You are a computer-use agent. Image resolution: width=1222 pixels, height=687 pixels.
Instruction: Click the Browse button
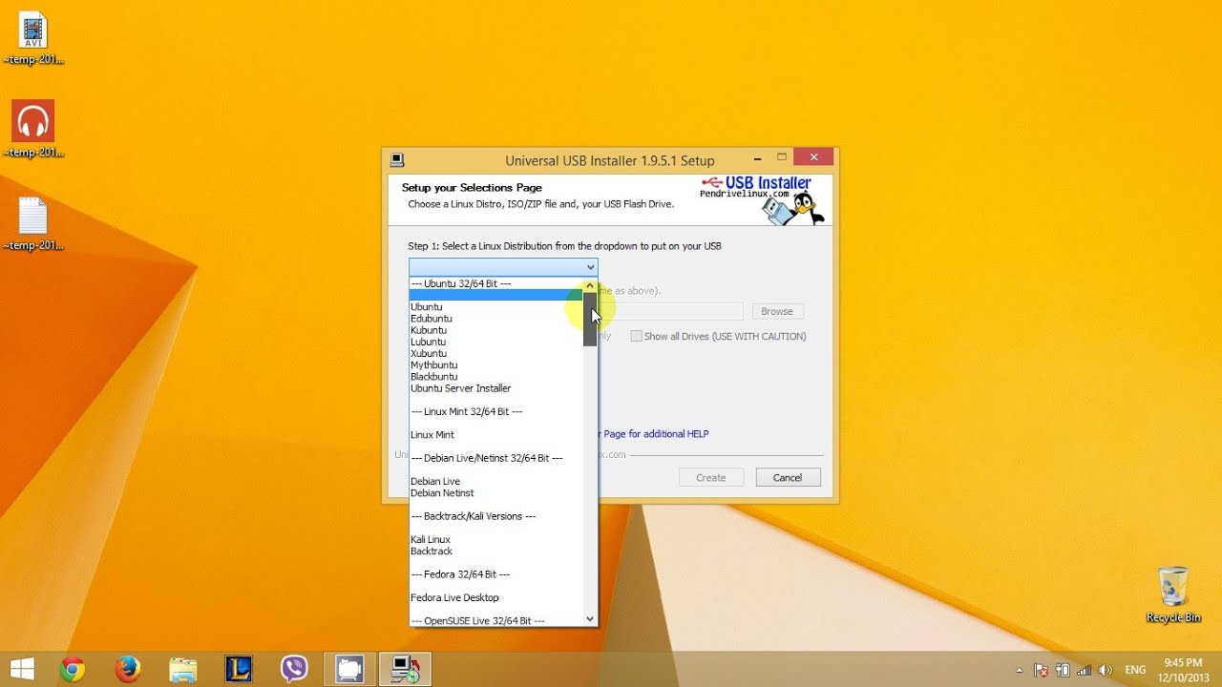pyautogui.click(x=777, y=311)
